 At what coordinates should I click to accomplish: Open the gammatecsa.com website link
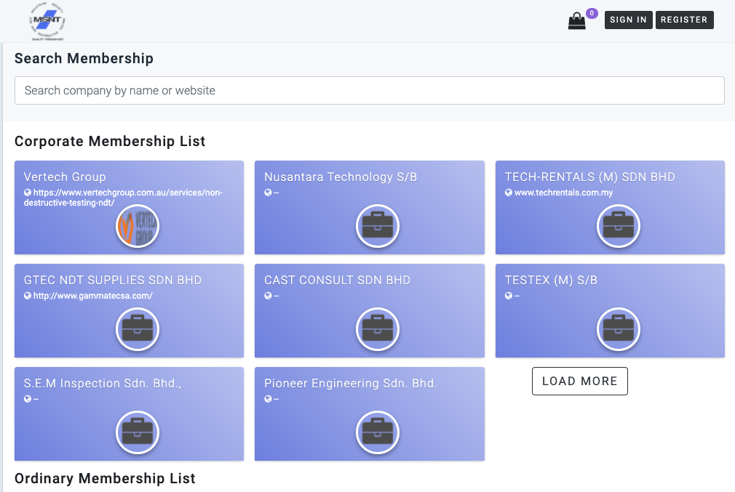(x=93, y=296)
